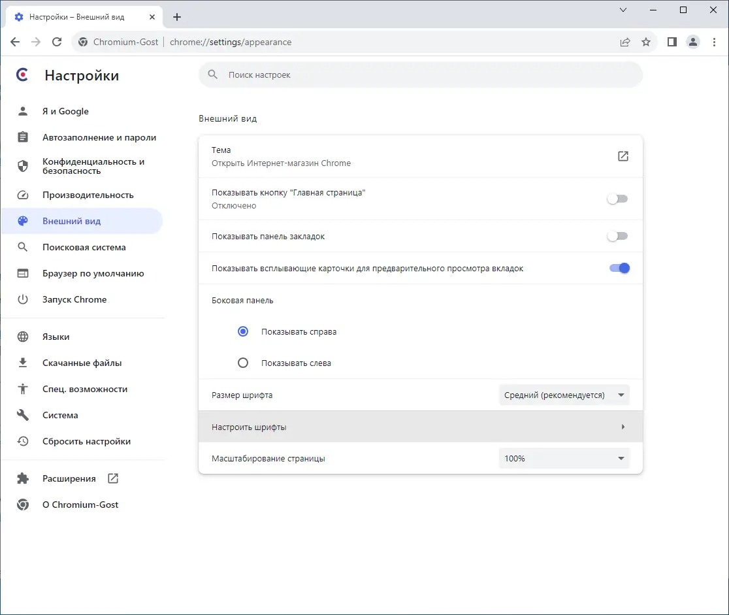Disable tab preview hover cards toggle

(x=619, y=268)
